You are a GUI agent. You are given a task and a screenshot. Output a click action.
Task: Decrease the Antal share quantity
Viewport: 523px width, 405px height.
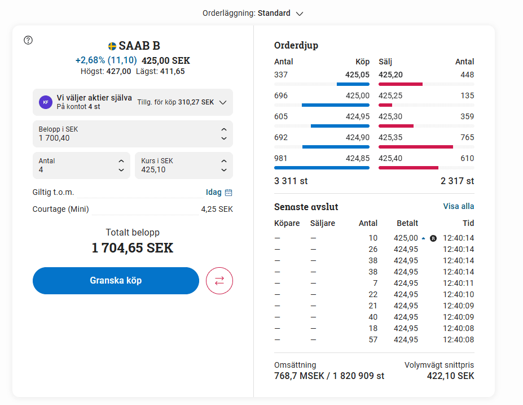tap(121, 170)
